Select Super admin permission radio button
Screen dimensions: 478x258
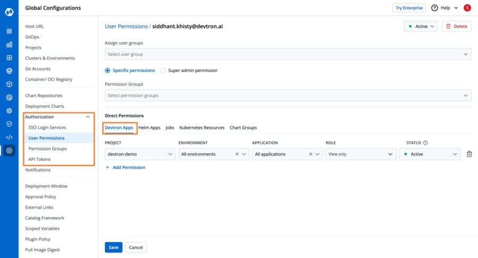pos(163,71)
